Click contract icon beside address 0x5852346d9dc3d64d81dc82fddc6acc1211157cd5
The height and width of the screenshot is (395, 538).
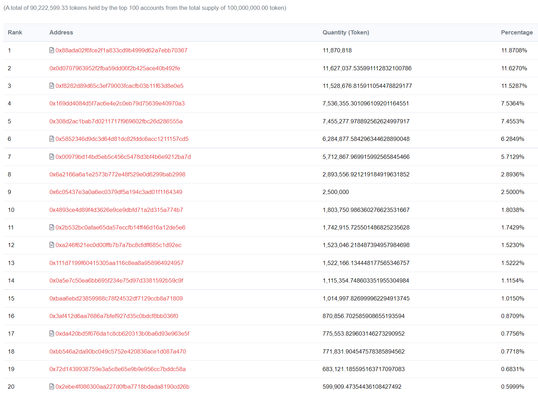click(52, 139)
